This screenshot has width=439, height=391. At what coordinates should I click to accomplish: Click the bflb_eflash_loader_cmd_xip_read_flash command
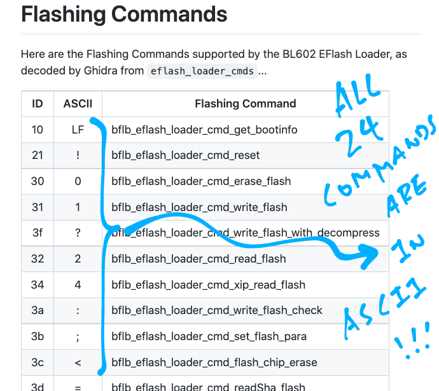[x=208, y=285]
